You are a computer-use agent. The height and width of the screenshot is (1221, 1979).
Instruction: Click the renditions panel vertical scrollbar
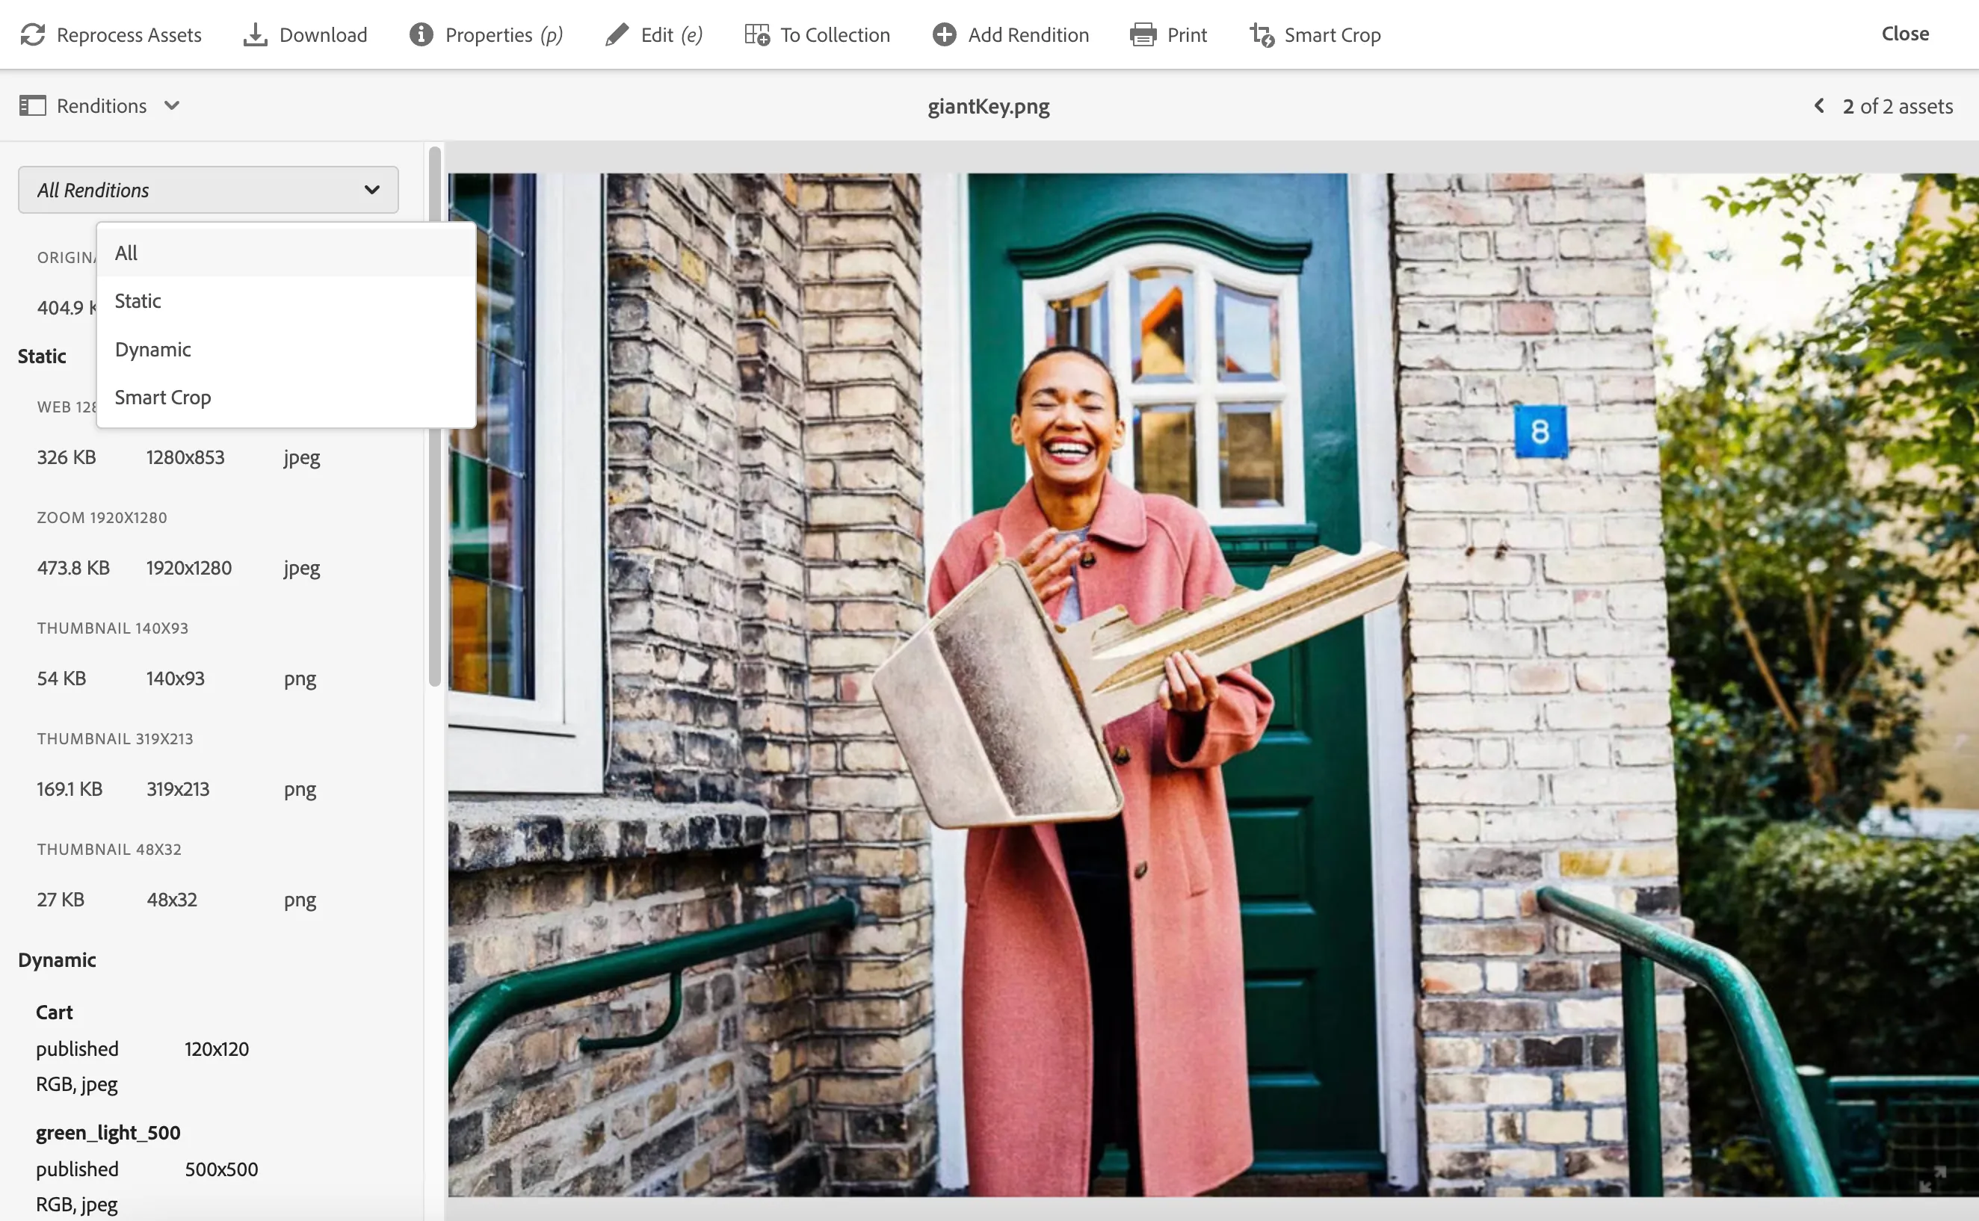pyautogui.click(x=434, y=416)
